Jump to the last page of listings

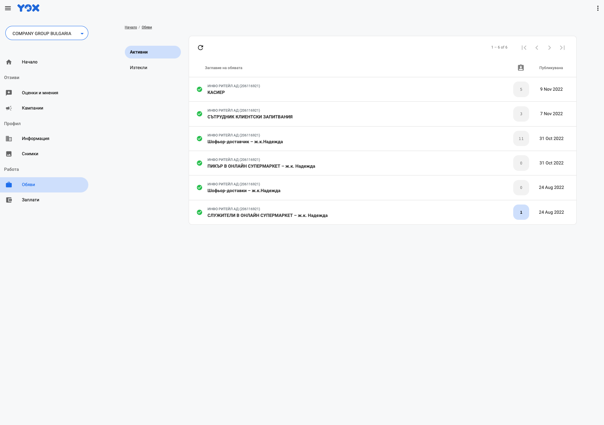click(x=562, y=47)
